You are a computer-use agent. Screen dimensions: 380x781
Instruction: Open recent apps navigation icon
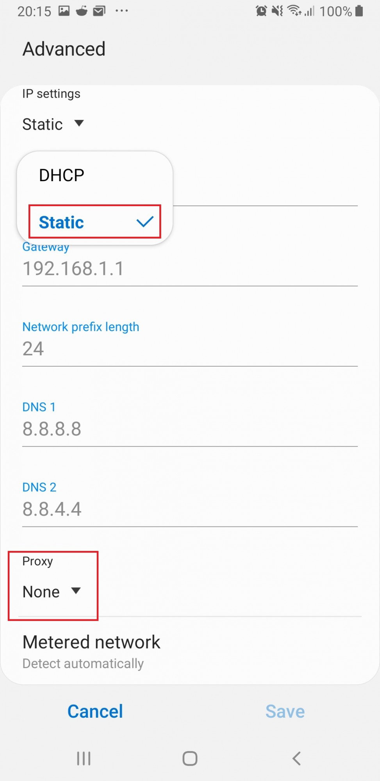click(84, 758)
